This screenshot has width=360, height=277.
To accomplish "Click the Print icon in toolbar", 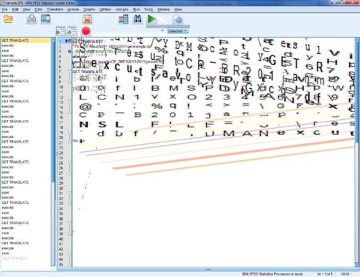I will (x=32, y=19).
